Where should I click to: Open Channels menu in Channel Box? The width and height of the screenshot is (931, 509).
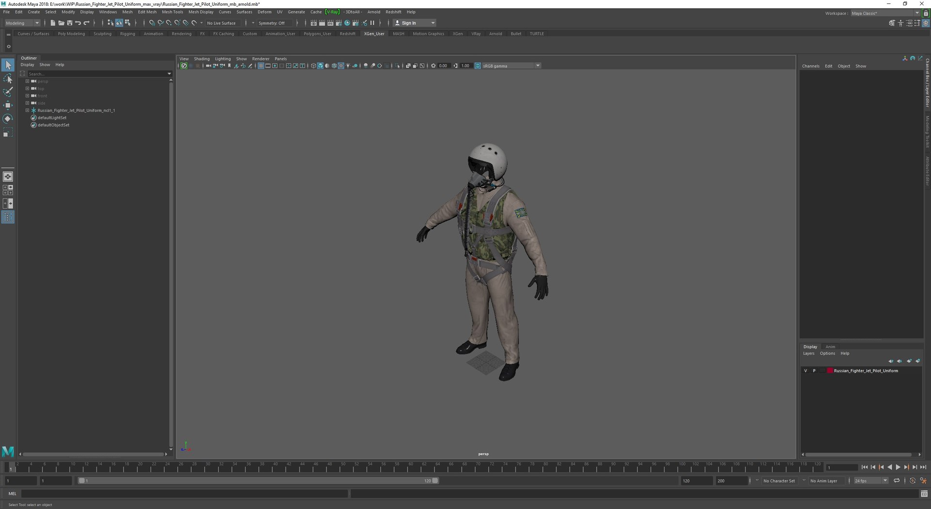(x=810, y=66)
